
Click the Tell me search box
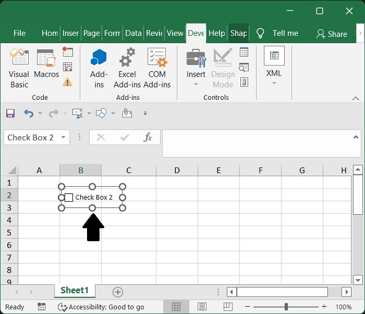(x=277, y=33)
